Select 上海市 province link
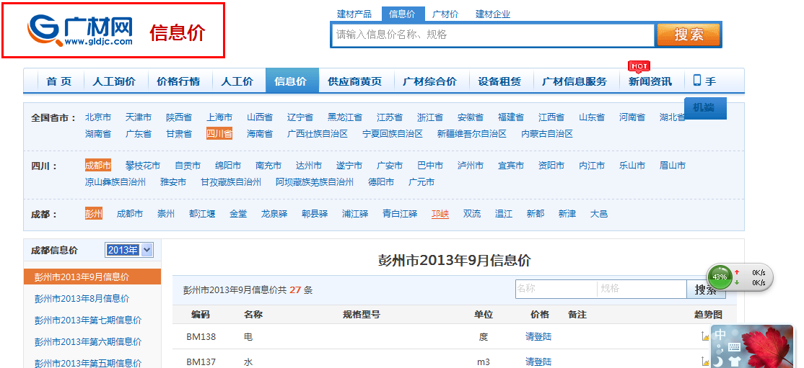This screenshot has height=368, width=804. (219, 117)
